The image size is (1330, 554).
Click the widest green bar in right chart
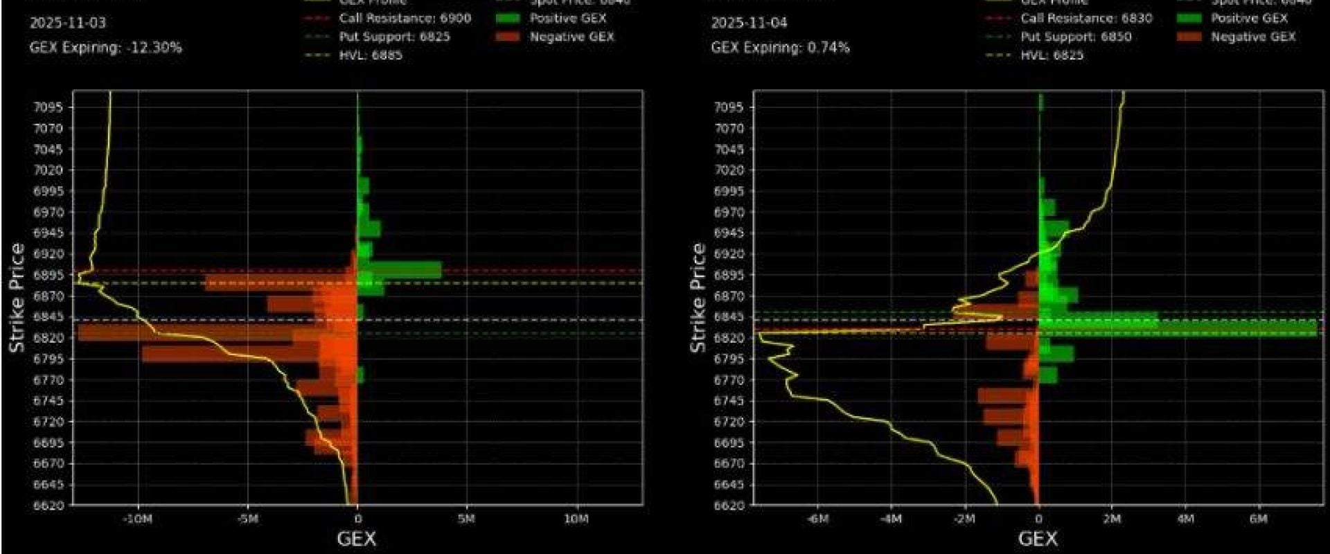[x=1178, y=328]
